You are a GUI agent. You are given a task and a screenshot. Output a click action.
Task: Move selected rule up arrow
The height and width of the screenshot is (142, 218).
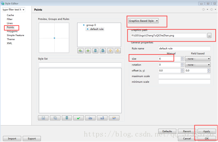(110, 51)
